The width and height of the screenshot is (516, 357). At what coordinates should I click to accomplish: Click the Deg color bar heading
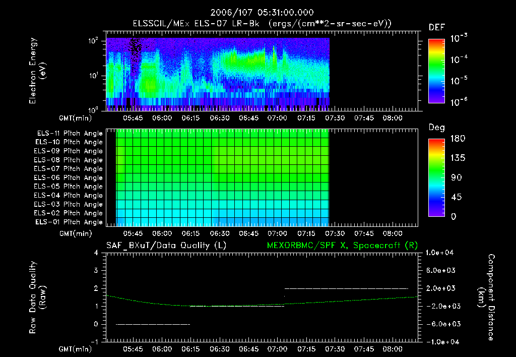(x=437, y=128)
